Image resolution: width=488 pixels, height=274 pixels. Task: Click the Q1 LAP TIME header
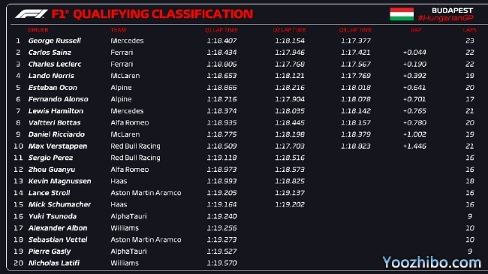[221, 30]
